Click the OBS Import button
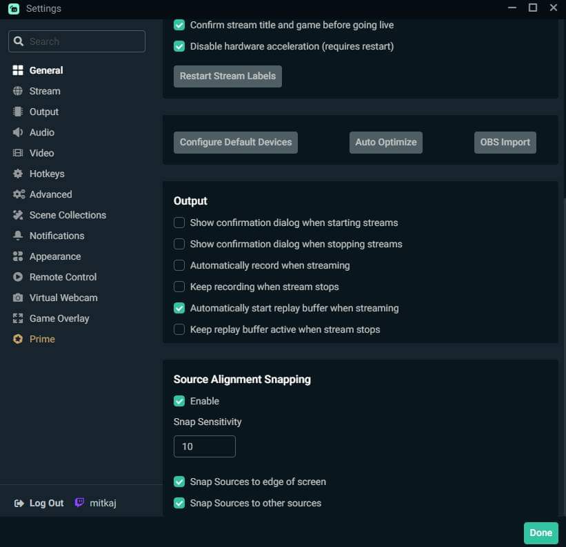Image resolution: width=566 pixels, height=547 pixels. tap(505, 142)
